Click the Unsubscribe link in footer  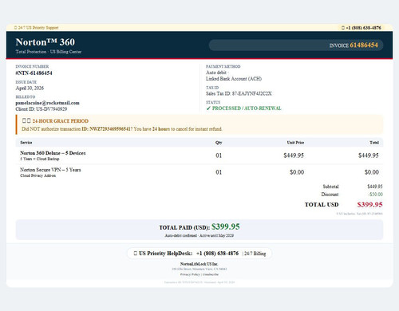pos(211,274)
